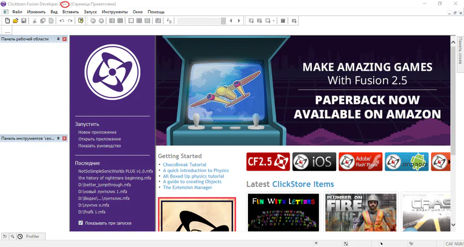Image resolution: width=464 pixels, height=247 pixels.
Task: Open the Изменить menu
Action: [36, 12]
